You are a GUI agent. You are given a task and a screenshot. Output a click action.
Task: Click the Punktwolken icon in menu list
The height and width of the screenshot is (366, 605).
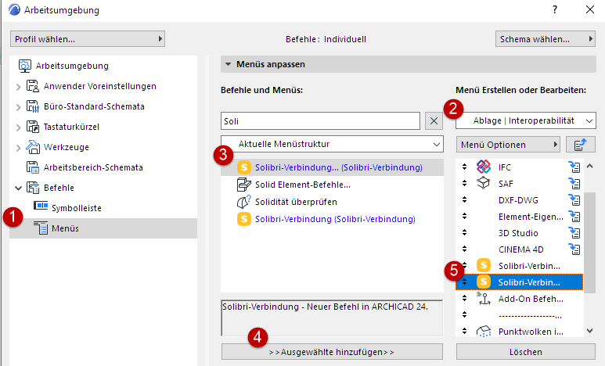(484, 332)
